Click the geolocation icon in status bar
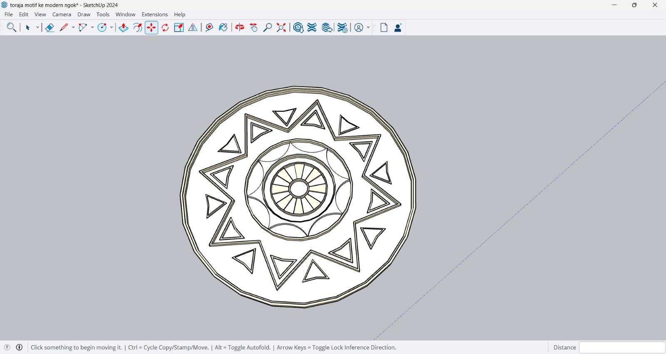 click(7, 347)
